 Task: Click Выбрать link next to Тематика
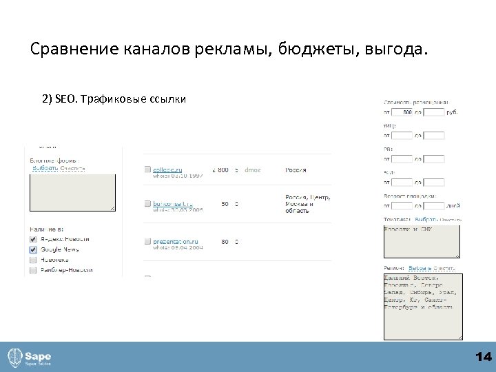pos(426,219)
